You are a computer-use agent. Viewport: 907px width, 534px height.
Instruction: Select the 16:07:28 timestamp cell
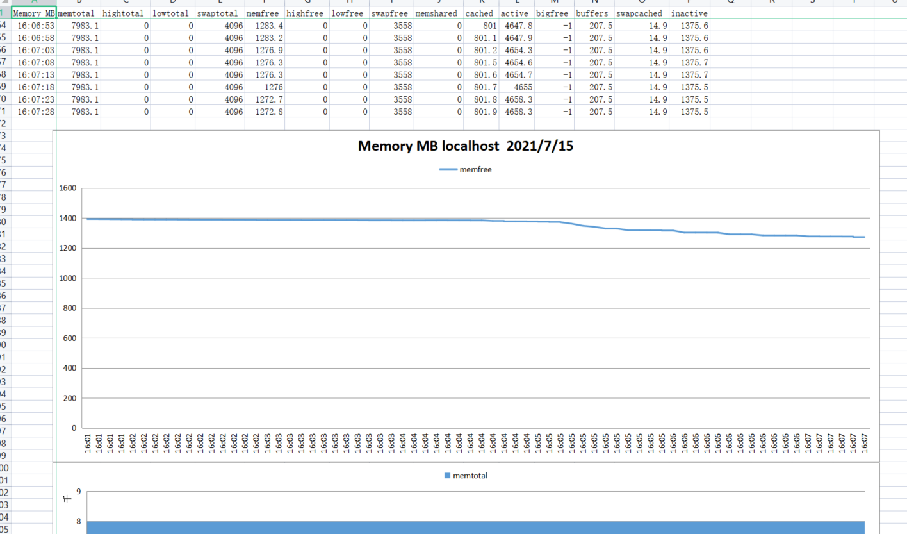35,112
